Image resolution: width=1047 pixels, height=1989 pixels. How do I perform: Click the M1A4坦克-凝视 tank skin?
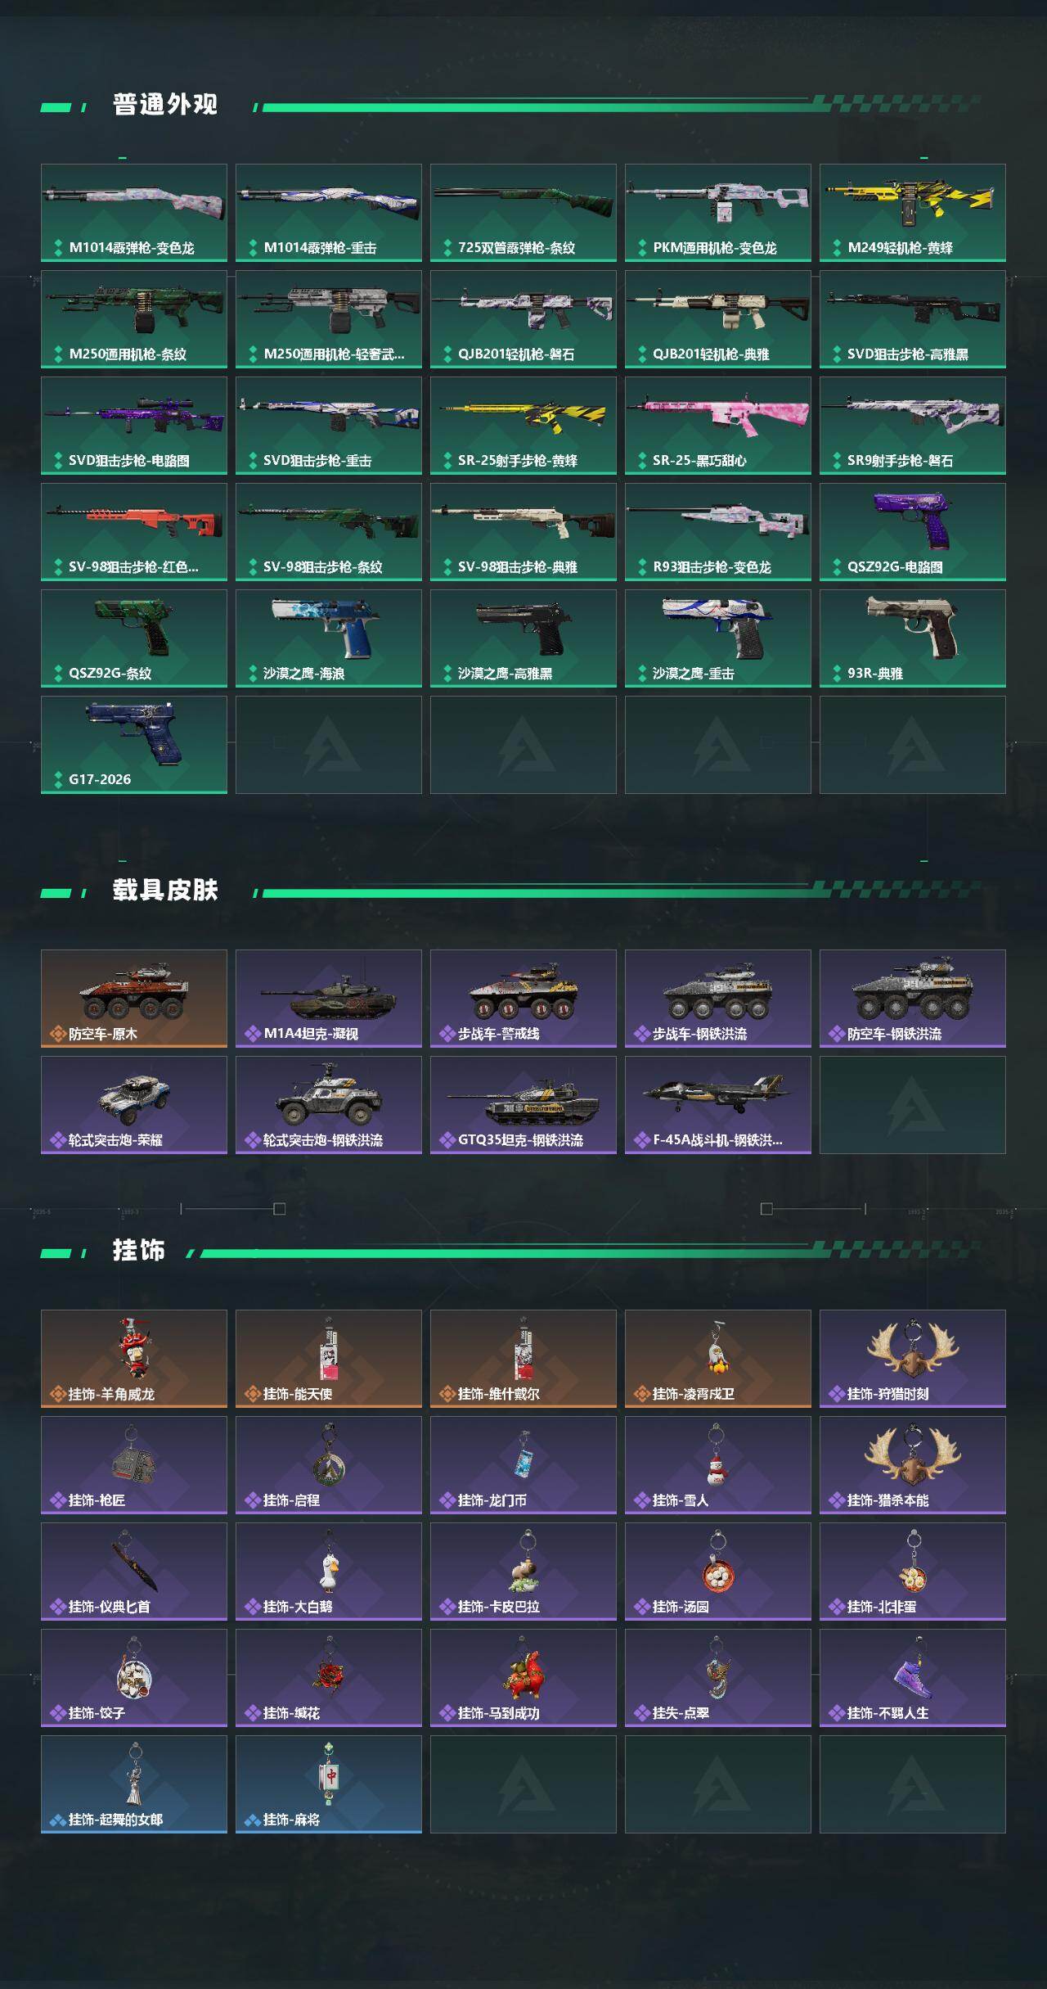329,999
